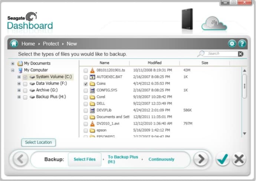Click the System Volume (C:) drive icon
The height and width of the screenshot is (181, 256).
[32, 77]
